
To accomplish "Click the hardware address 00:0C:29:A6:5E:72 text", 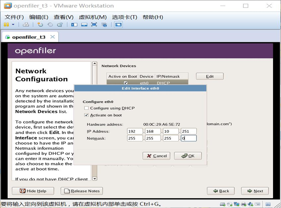I will click(162, 124).
